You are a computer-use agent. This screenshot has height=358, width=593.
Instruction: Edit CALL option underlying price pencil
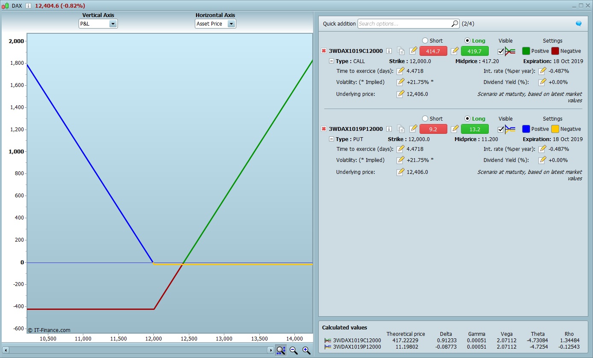(400, 94)
